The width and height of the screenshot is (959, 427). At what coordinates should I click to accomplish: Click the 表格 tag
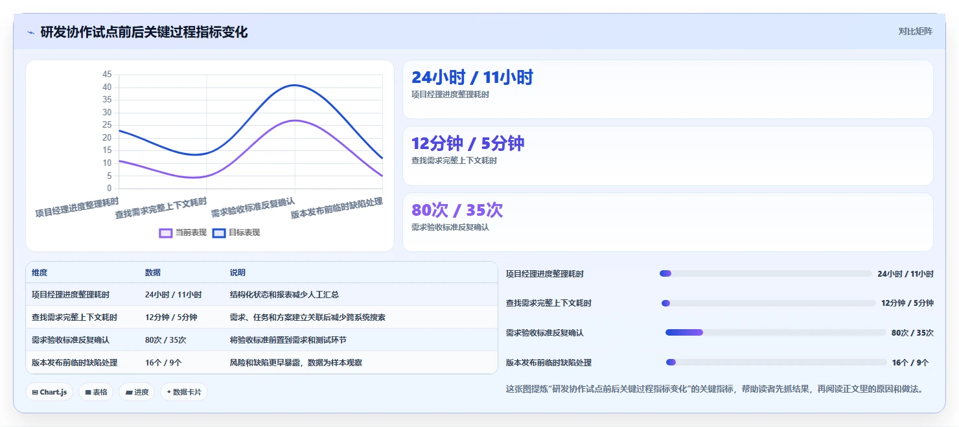tap(96, 392)
